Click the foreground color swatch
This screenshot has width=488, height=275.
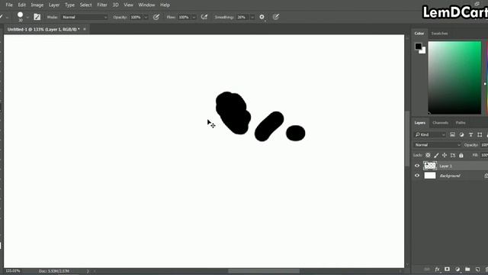click(419, 47)
